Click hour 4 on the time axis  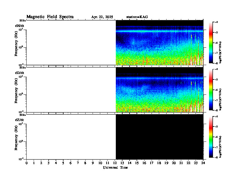point(56,163)
